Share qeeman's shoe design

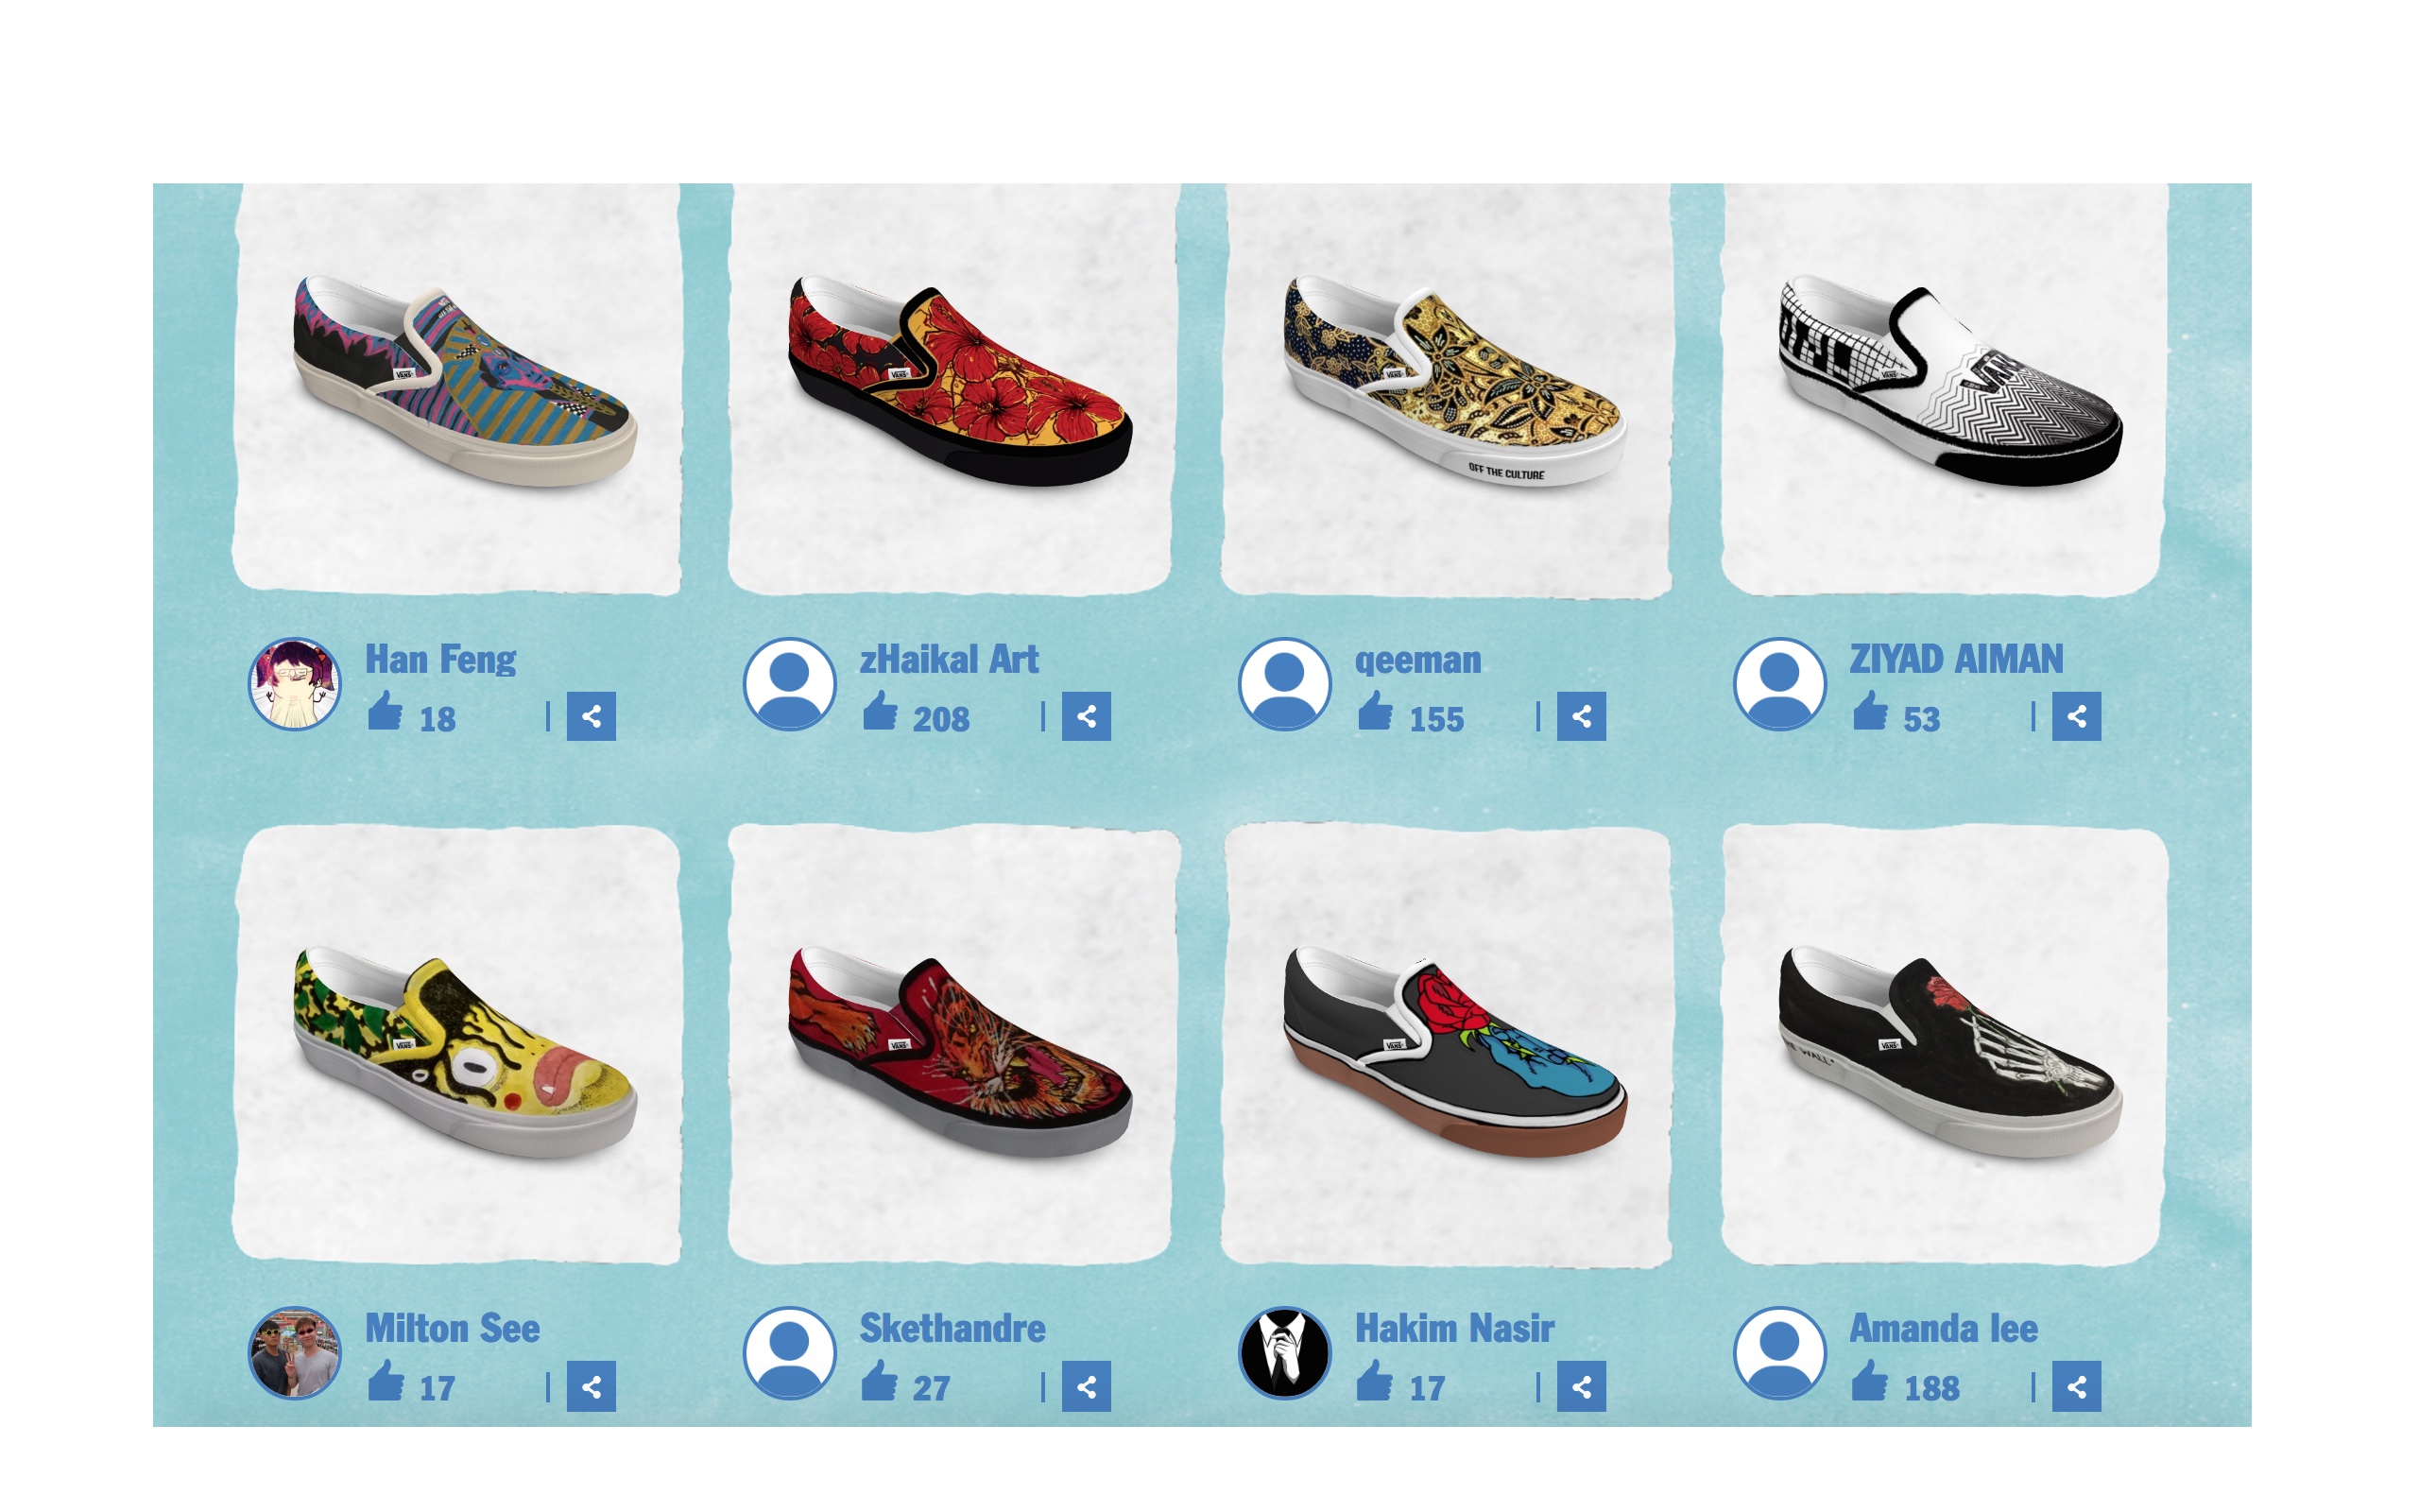(x=1582, y=716)
